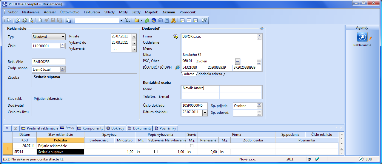The image size is (382, 164).
Task: Click the @ symbol above Dodávateľ panel
Action: coord(262,29)
